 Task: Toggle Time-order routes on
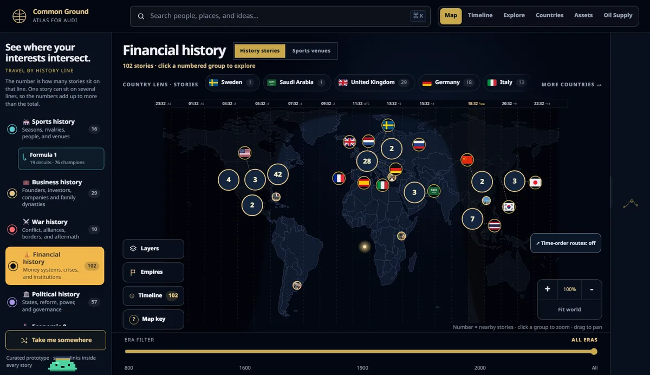(565, 243)
